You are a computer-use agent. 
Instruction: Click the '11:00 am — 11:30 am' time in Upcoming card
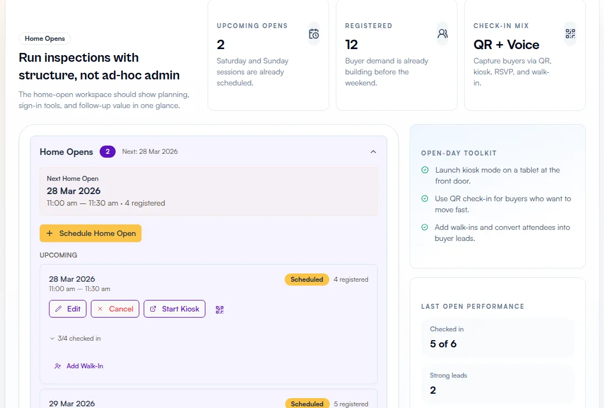click(x=80, y=289)
